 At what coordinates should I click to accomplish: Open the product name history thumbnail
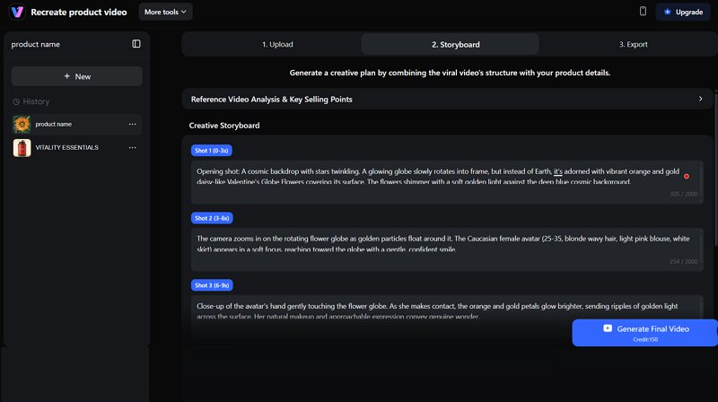(22, 124)
